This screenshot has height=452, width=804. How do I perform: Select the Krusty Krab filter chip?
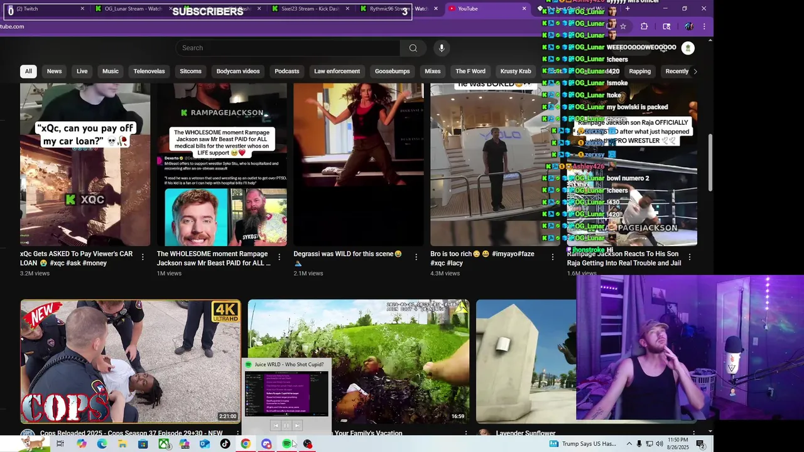click(x=516, y=71)
